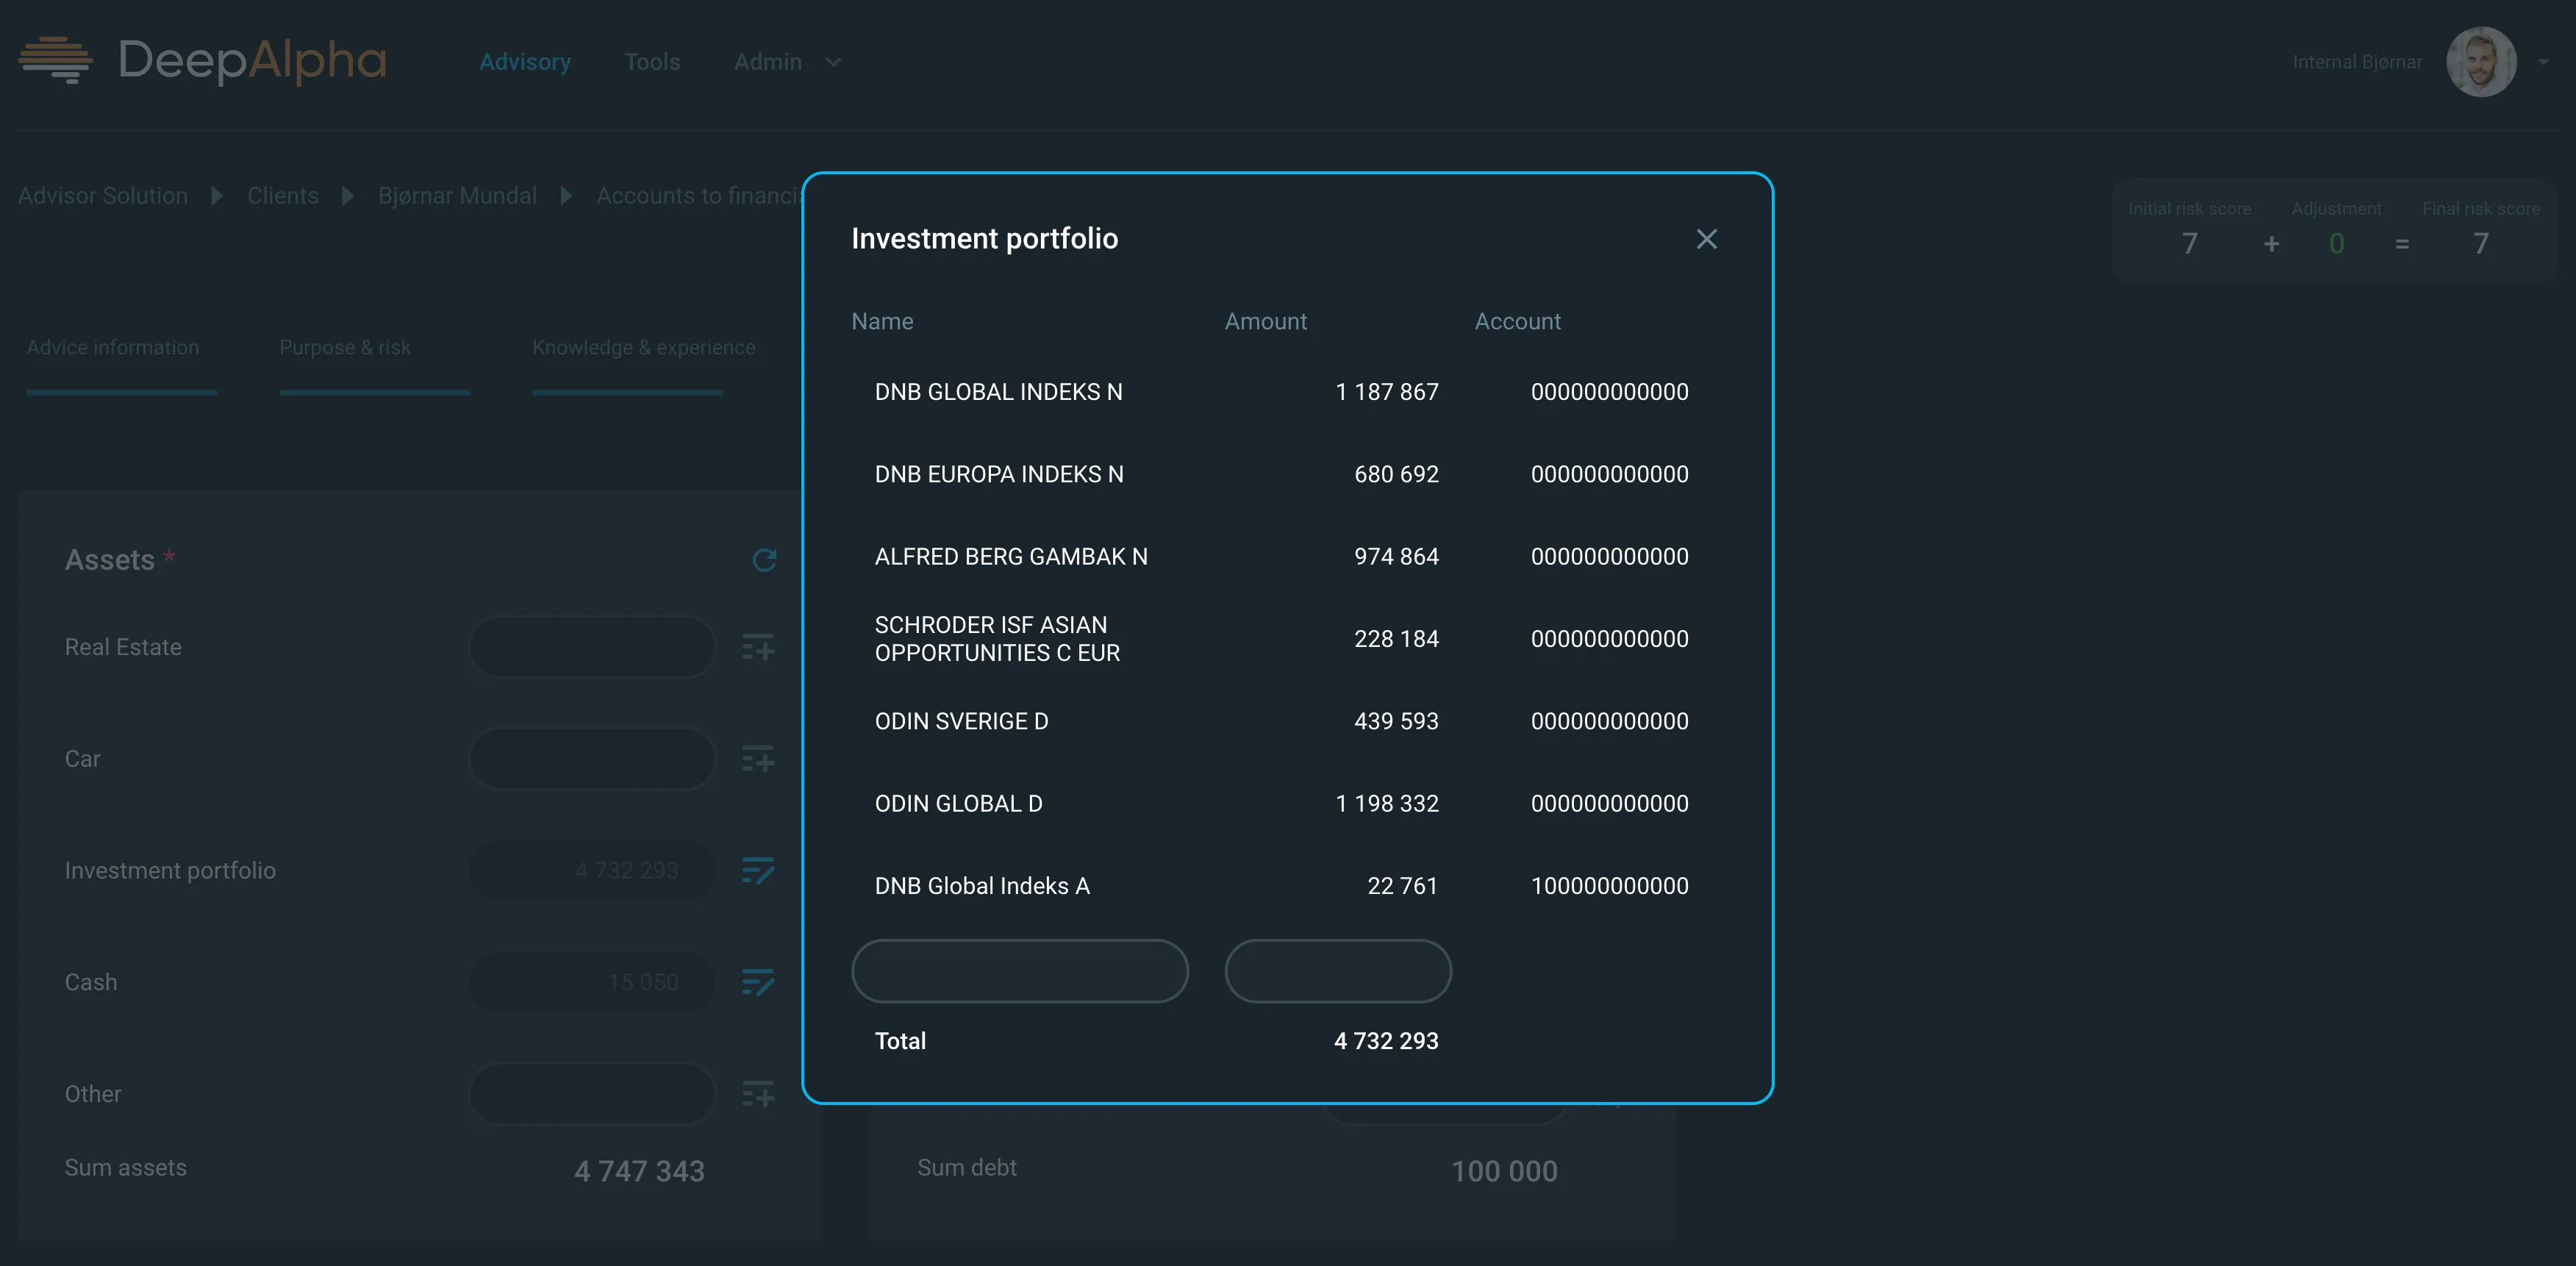Add details to Real Estate row

758,647
